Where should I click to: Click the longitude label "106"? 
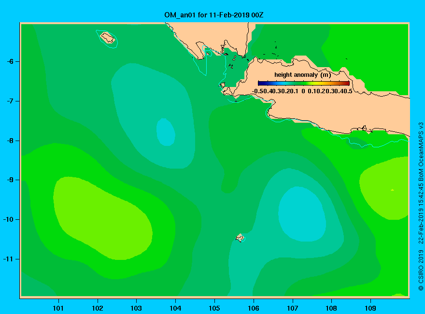click(x=254, y=308)
